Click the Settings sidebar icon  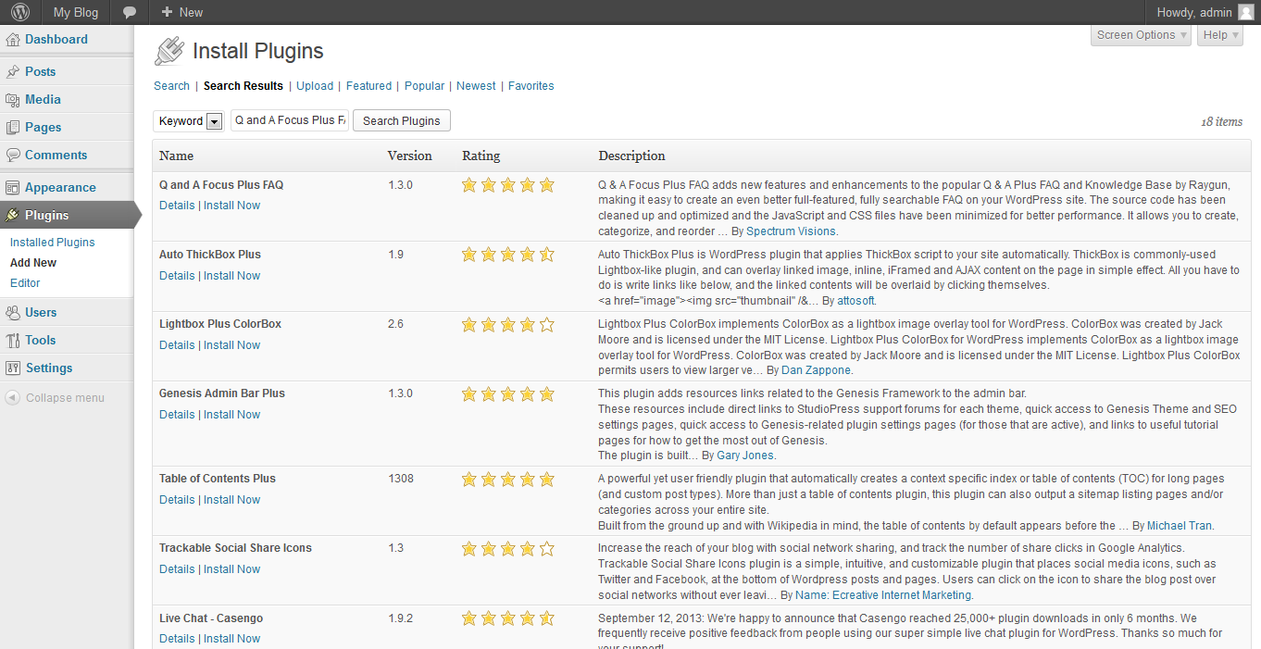pyautogui.click(x=13, y=368)
